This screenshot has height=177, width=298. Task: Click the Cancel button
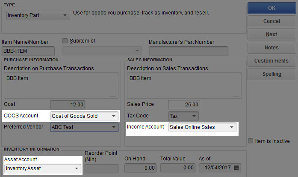point(272,21)
